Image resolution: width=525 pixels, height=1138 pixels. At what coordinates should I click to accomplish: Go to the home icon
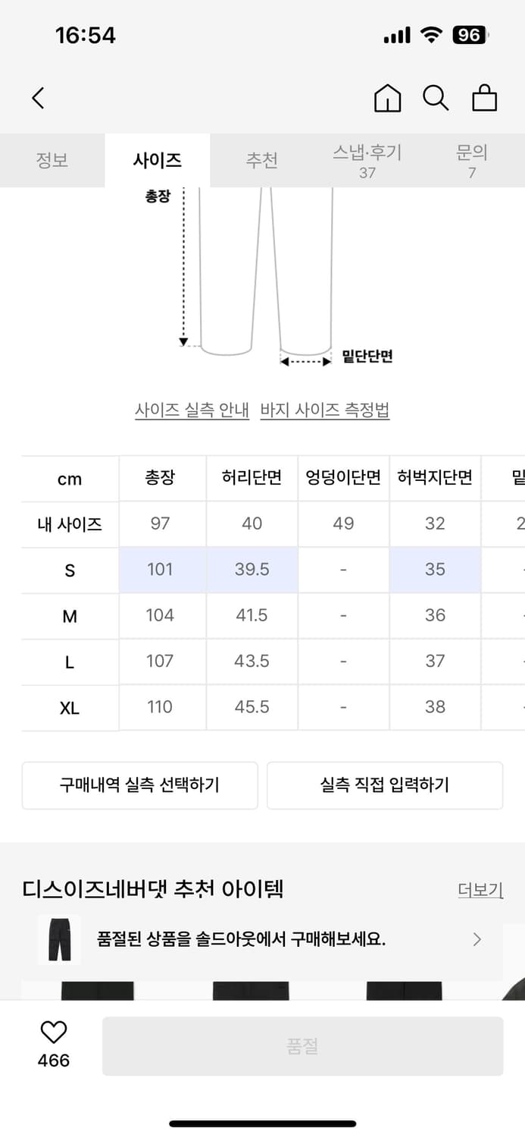[387, 99]
